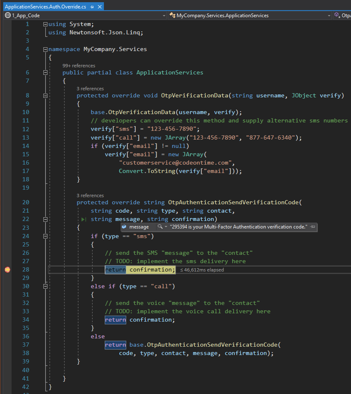Click the execution pointer arrow beside line 22
The height and width of the screenshot is (394, 351).
83,219
